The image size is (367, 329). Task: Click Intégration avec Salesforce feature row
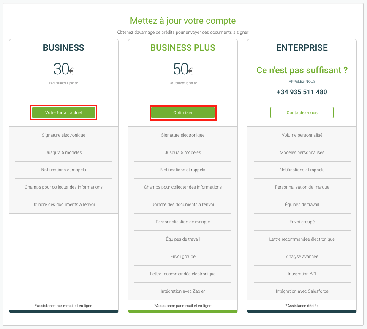pyautogui.click(x=302, y=291)
